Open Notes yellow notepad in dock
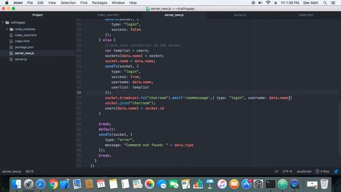341x192 pixels. [113, 184]
